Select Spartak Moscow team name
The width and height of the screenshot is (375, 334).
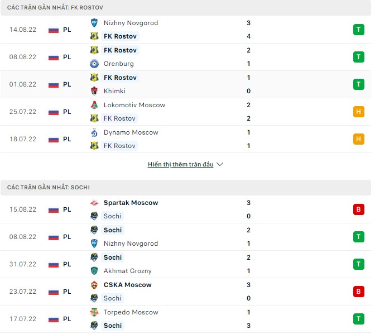click(x=131, y=203)
